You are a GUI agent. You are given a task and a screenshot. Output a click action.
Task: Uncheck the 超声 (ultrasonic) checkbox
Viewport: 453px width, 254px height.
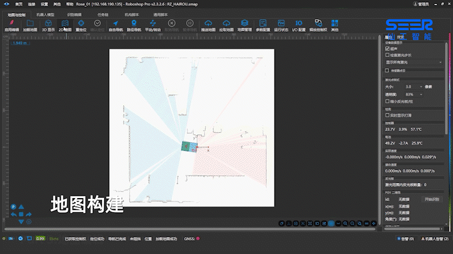pos(387,49)
